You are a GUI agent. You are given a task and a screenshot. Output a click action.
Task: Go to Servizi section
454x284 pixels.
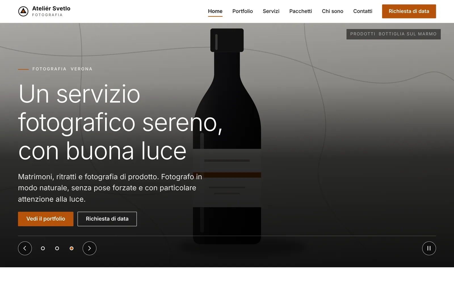click(x=271, y=11)
